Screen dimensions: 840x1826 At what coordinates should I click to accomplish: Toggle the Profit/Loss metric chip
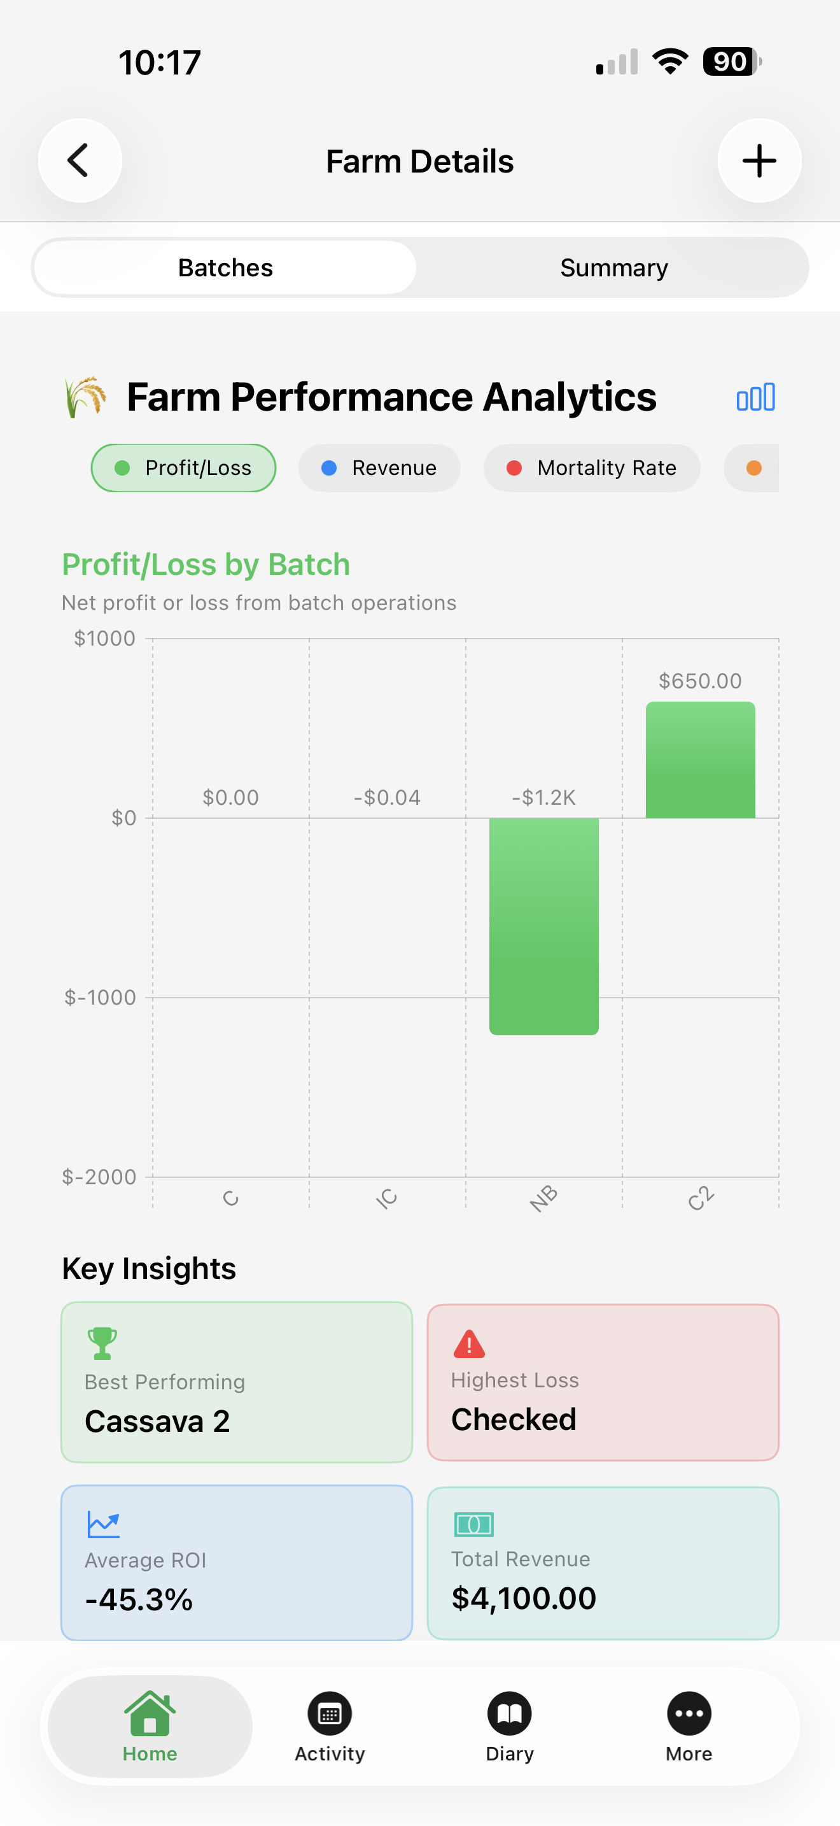click(x=183, y=468)
